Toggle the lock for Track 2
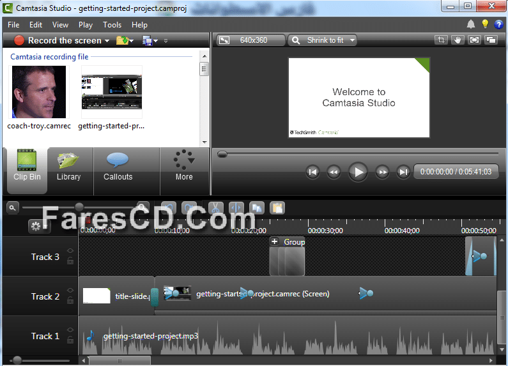This screenshot has width=508, height=366. (x=70, y=300)
